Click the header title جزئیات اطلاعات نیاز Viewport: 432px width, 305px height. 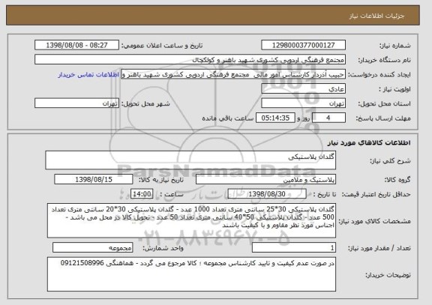point(376,16)
